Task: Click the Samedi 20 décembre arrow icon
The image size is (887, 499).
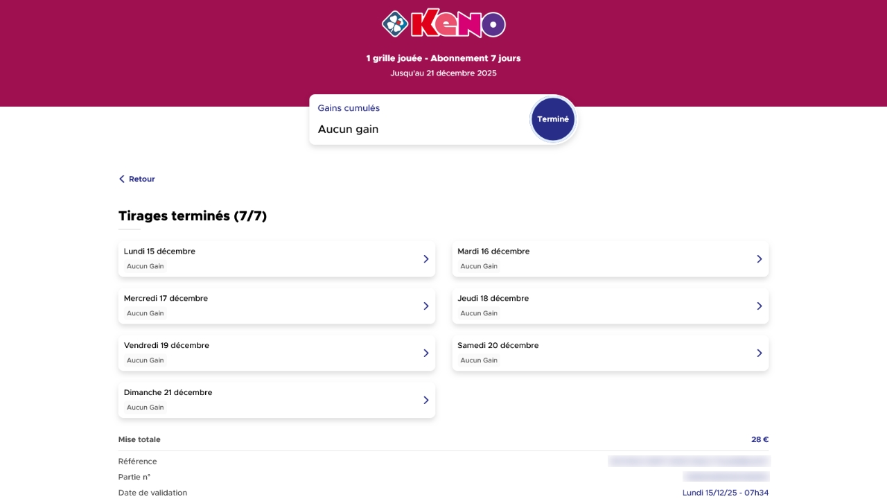Action: pyautogui.click(x=759, y=353)
